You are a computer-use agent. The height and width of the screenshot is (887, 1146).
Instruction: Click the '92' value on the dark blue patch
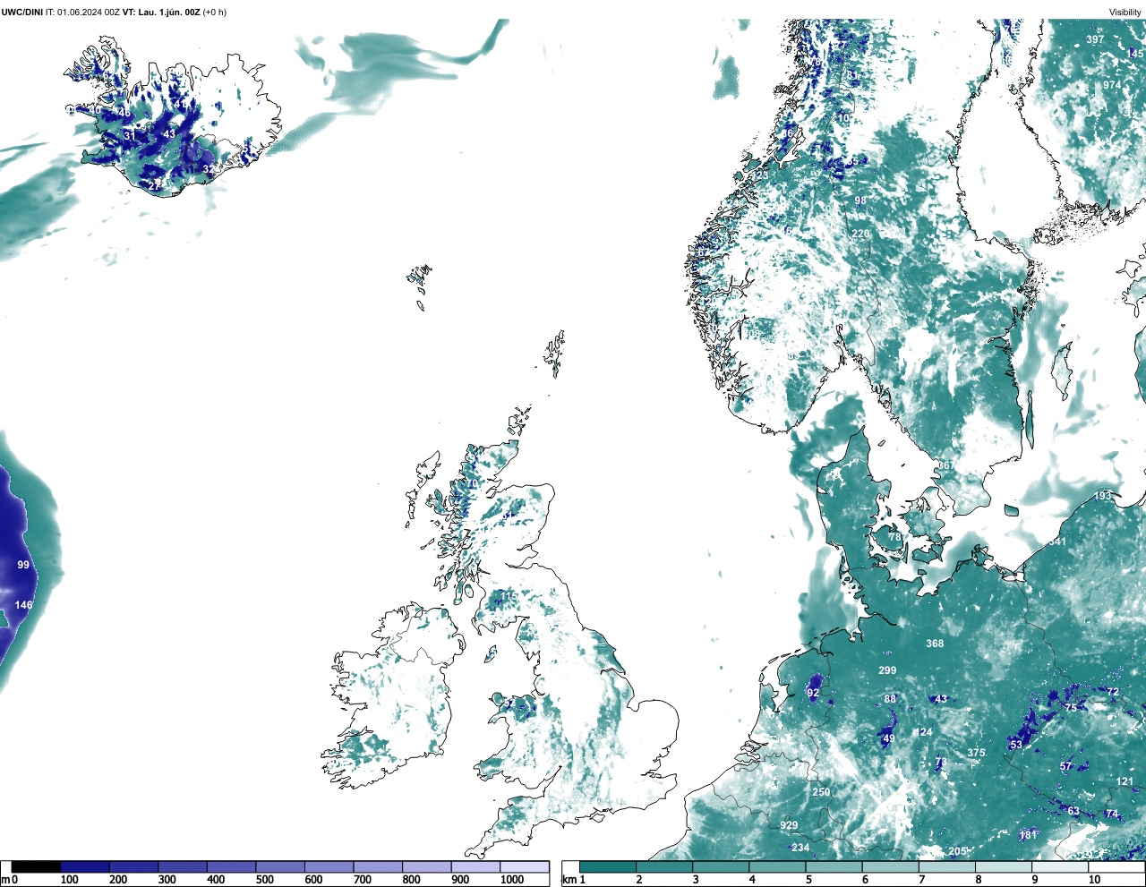tap(813, 693)
